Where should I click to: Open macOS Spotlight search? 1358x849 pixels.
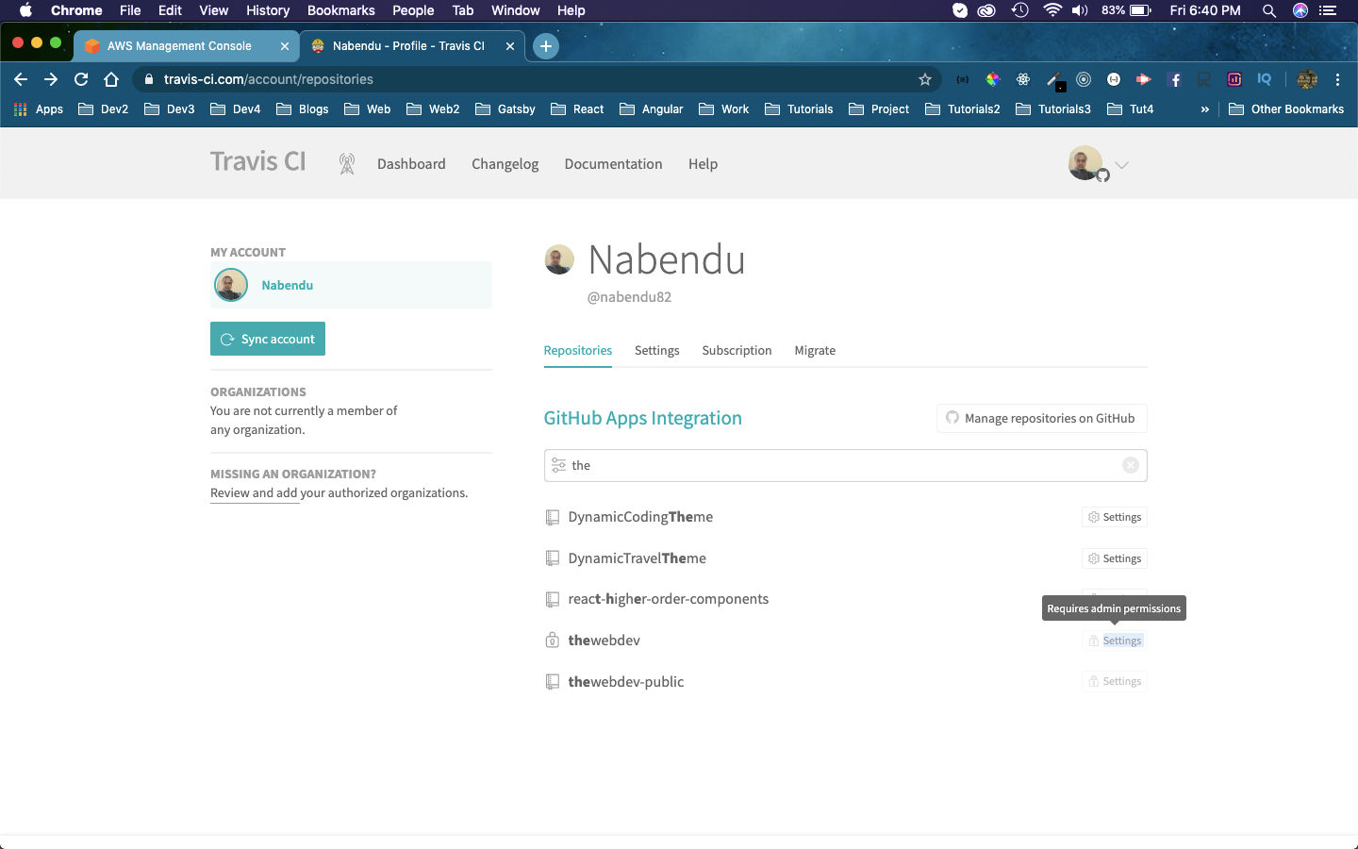[x=1269, y=10]
